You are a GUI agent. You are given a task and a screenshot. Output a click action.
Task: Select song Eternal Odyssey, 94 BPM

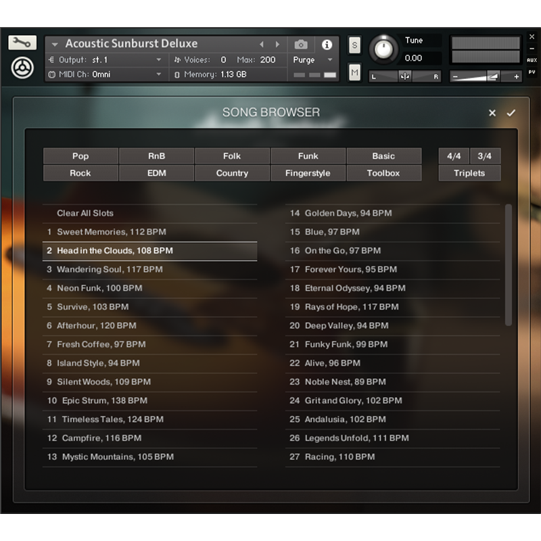(x=393, y=289)
